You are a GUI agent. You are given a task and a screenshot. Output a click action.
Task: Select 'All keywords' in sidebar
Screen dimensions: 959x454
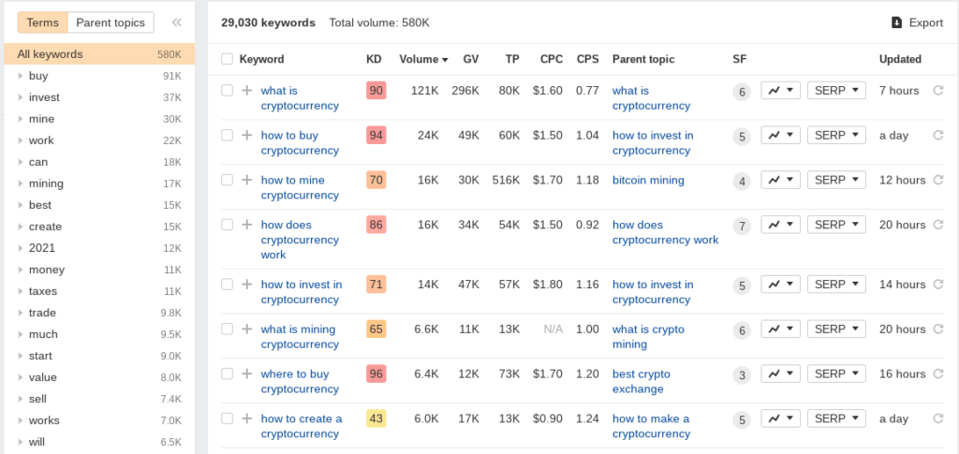click(99, 53)
